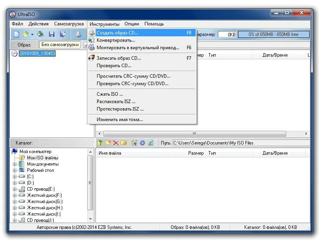Close the Инструменты menu from the menu bar
The width and height of the screenshot is (319, 241).
[105, 24]
